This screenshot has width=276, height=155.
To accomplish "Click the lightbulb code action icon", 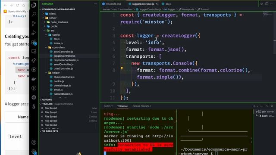I will [122, 68].
